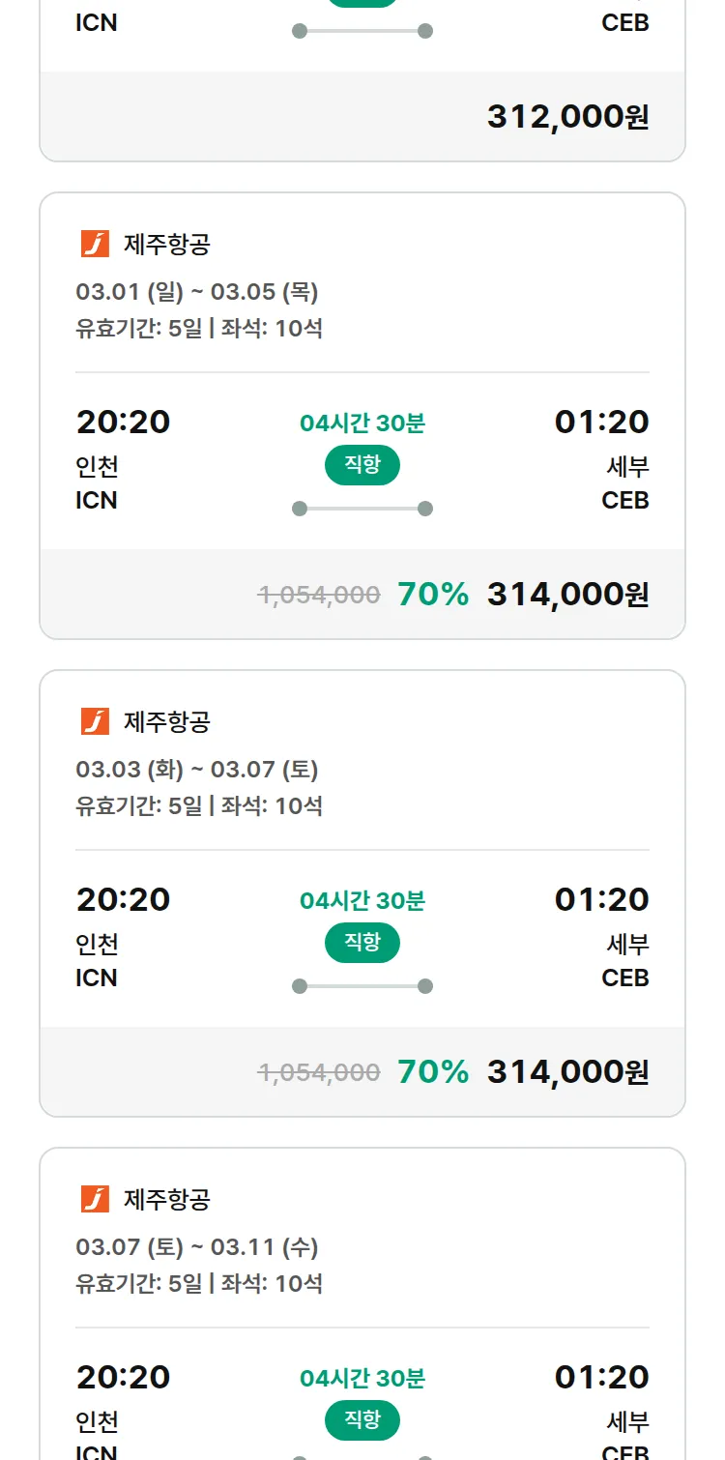
Task: Click the 04시간 30분 duration on the 03.03 flight
Action: click(362, 900)
